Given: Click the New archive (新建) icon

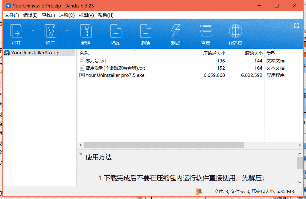Looking at the screenshot, I should [86, 31].
